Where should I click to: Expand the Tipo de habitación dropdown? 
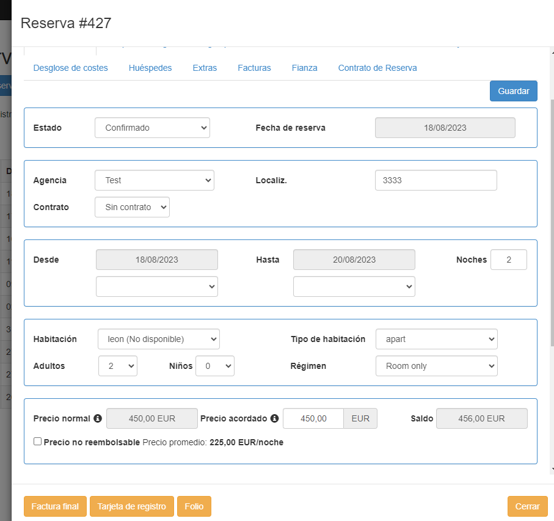[437, 339]
